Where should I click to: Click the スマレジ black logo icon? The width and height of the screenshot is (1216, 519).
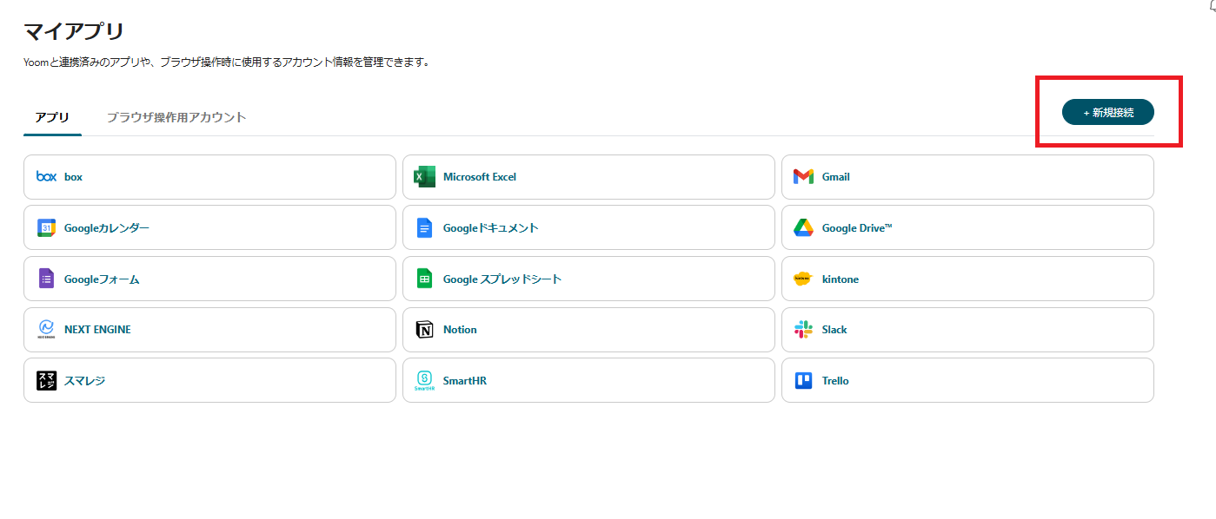pos(46,381)
